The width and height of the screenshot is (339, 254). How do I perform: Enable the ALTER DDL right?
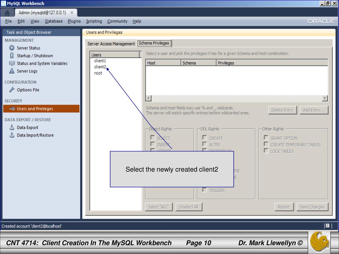tap(205, 144)
